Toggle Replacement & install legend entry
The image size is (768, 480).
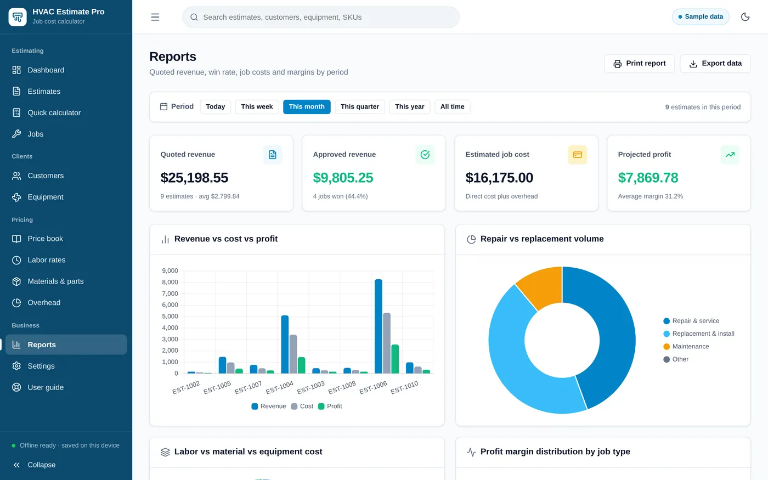pyautogui.click(x=699, y=334)
